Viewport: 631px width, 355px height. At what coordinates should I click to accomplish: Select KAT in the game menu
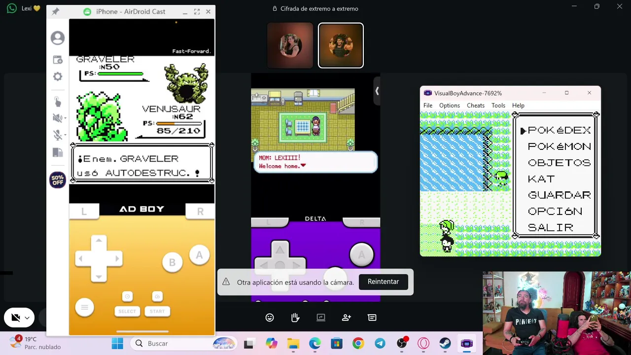click(541, 179)
